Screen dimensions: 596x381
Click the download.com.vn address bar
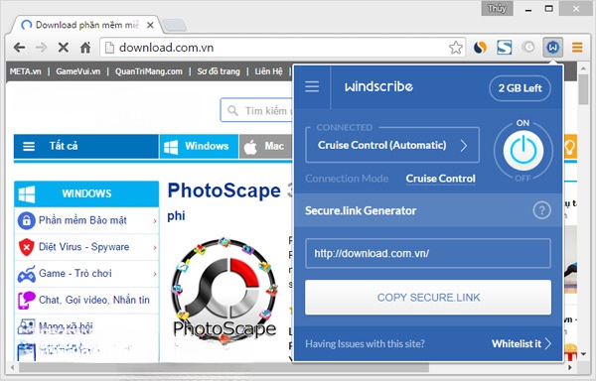[x=281, y=48]
